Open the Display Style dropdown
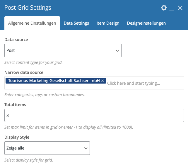This screenshot has width=188, height=168. (47, 148)
